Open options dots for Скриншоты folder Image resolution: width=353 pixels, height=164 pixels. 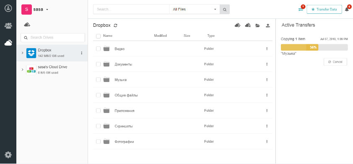point(267,126)
